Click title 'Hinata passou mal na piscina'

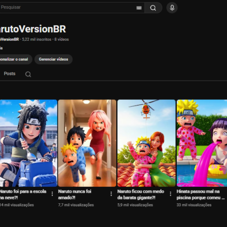point(201,194)
